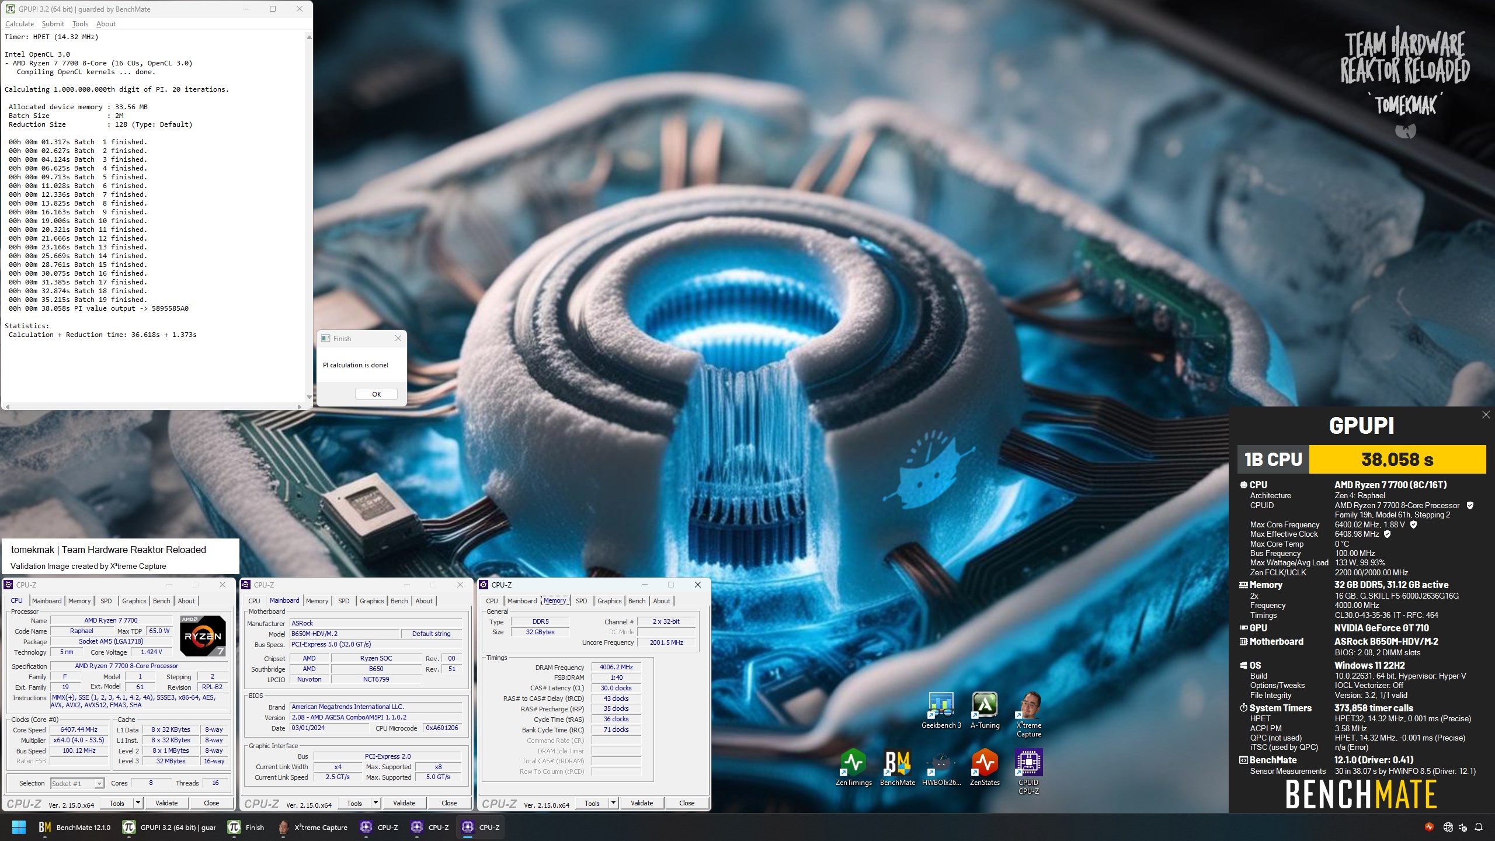The width and height of the screenshot is (1495, 841).
Task: Open the HWBOTx26 desktop shortcut
Action: coord(941,767)
